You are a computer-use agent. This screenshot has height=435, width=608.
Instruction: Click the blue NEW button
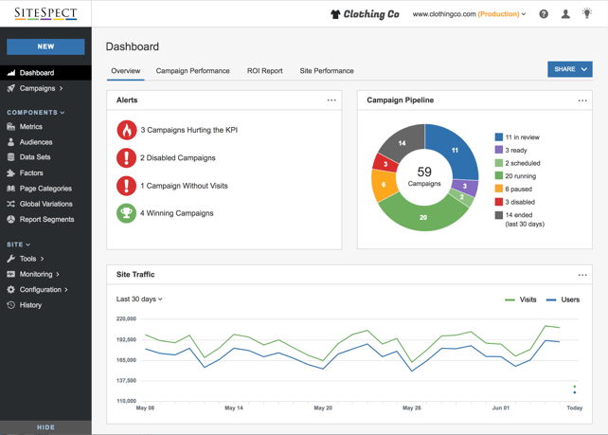click(x=45, y=46)
